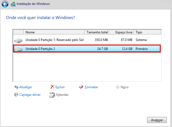The image size is (172, 127).
Task: Click the Instalação do Windows title text
Action: 33,4
